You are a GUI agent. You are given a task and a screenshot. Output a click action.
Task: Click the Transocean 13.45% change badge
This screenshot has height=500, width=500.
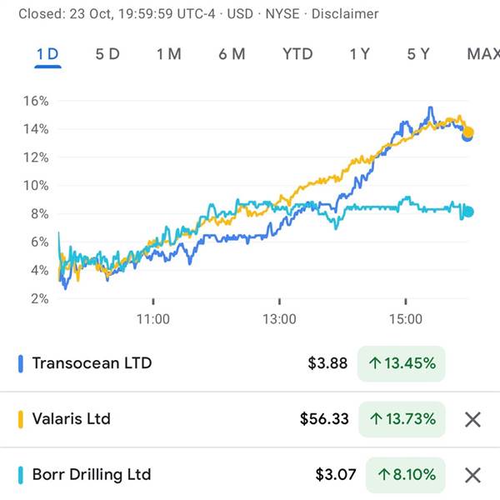[401, 363]
